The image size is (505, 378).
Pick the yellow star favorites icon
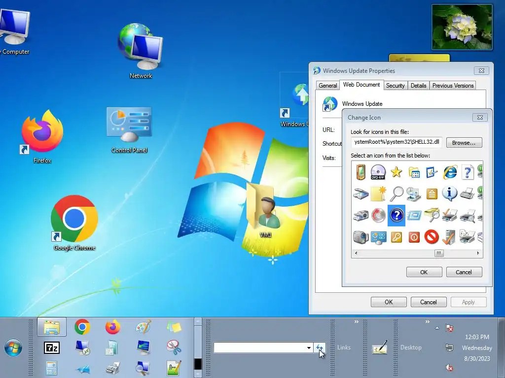[x=397, y=172]
